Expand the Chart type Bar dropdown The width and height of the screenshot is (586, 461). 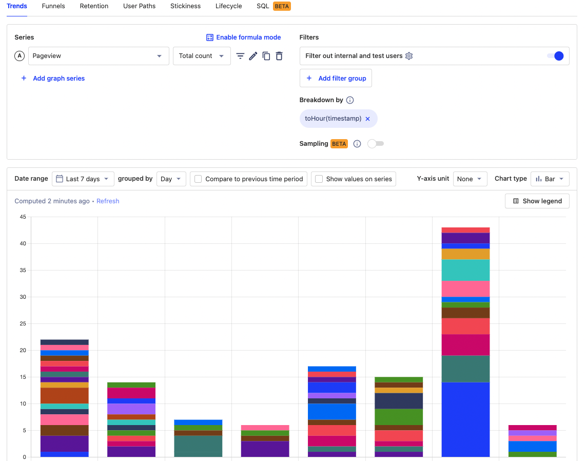click(x=550, y=179)
